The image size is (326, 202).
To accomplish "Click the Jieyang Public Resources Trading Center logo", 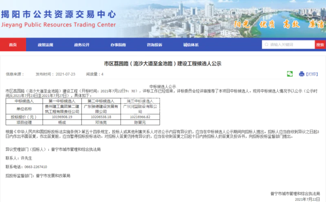I will click(58, 20).
